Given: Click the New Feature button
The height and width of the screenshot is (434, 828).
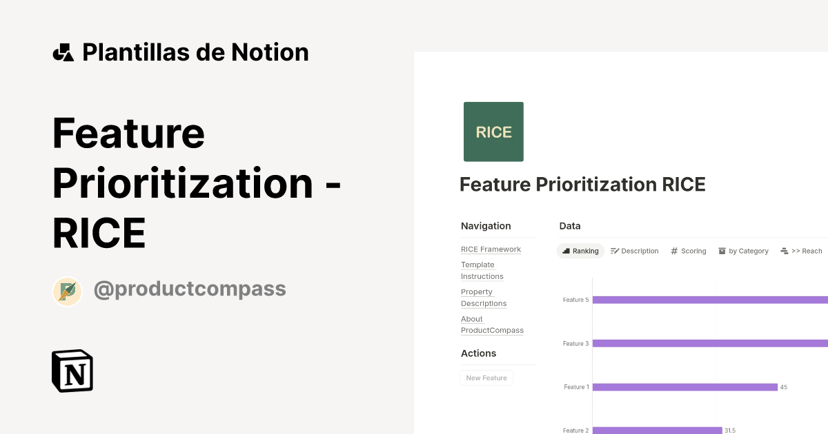Looking at the screenshot, I should coord(486,378).
